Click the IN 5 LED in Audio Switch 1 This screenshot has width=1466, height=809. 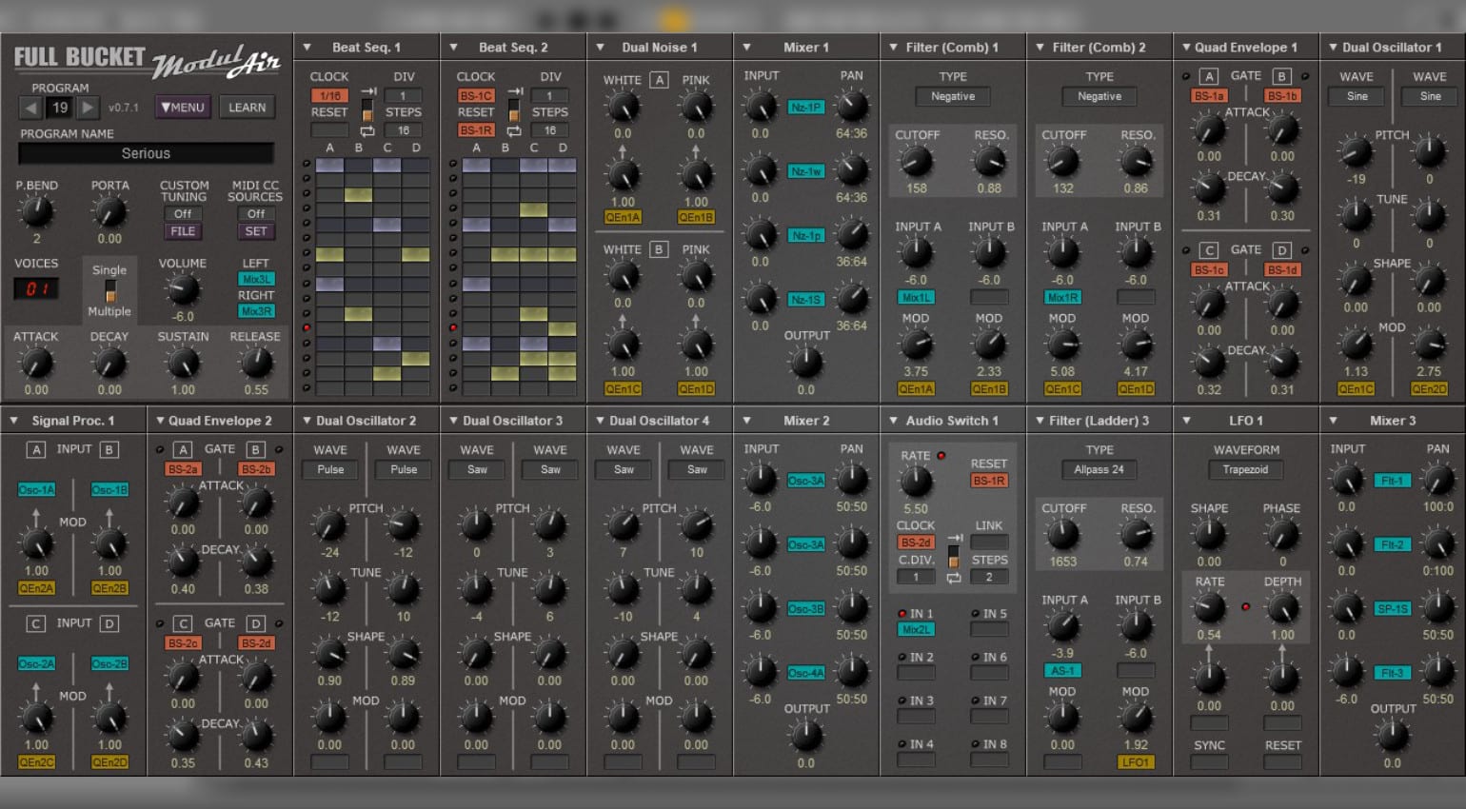[976, 614]
